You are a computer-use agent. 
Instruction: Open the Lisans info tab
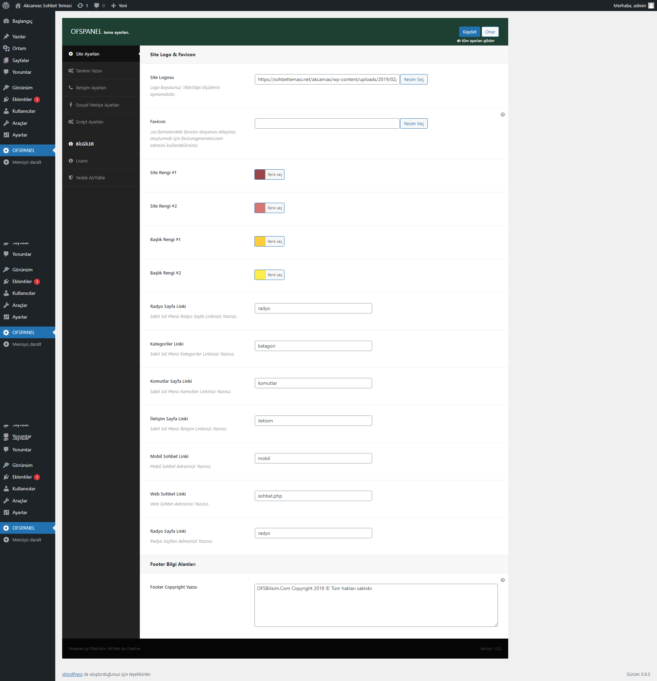pyautogui.click(x=101, y=161)
